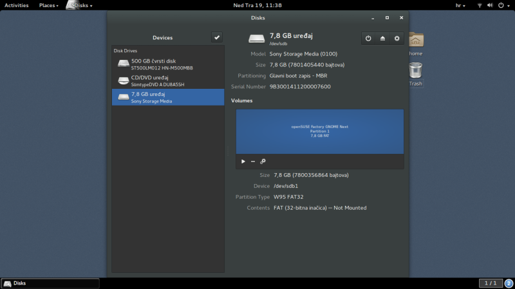Screen dimensions: 515x289
Task: Click the workspace 1 / 1 switcher
Action: (490, 283)
